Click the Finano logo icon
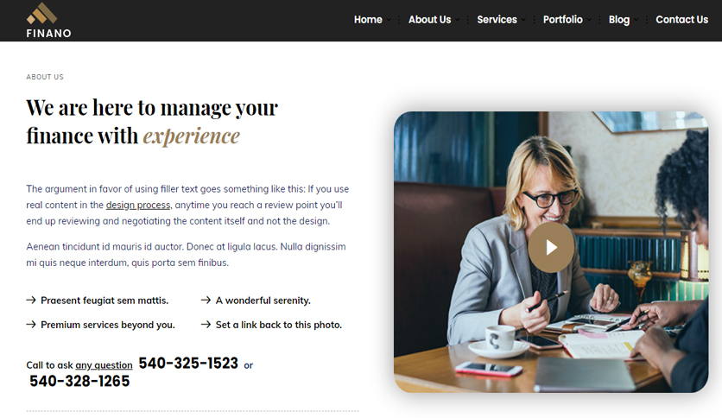This screenshot has height=418, width=722. 42,13
